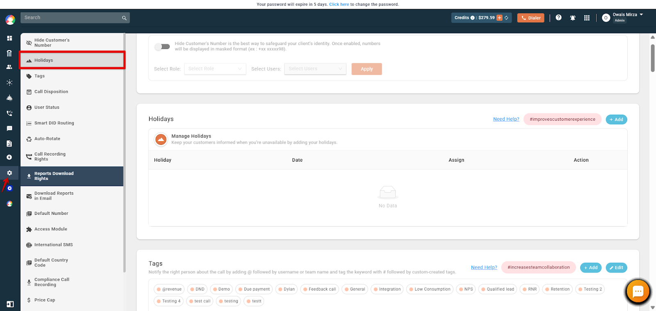
Task: Open Need Help link in Tags section
Action: (x=484, y=267)
